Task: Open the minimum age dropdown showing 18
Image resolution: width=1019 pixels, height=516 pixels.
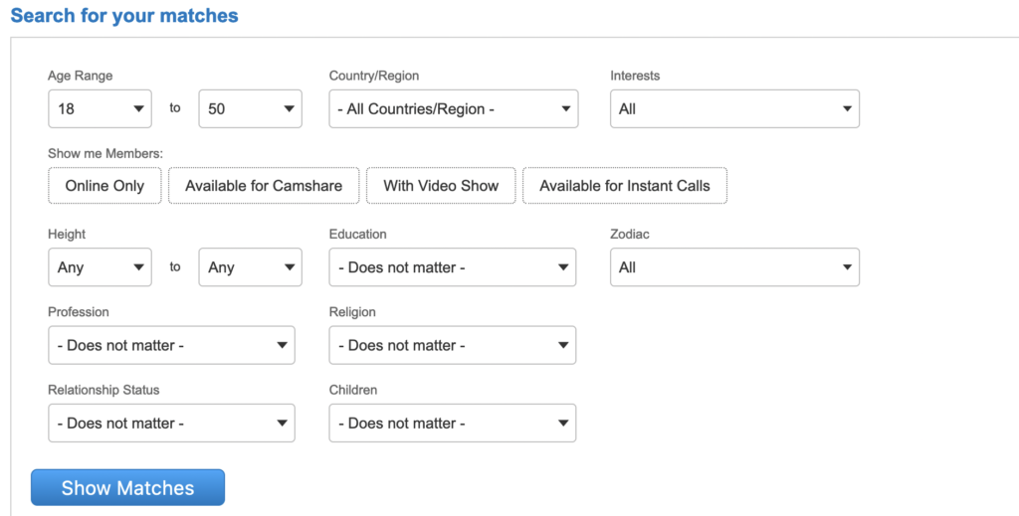Action: (x=100, y=108)
